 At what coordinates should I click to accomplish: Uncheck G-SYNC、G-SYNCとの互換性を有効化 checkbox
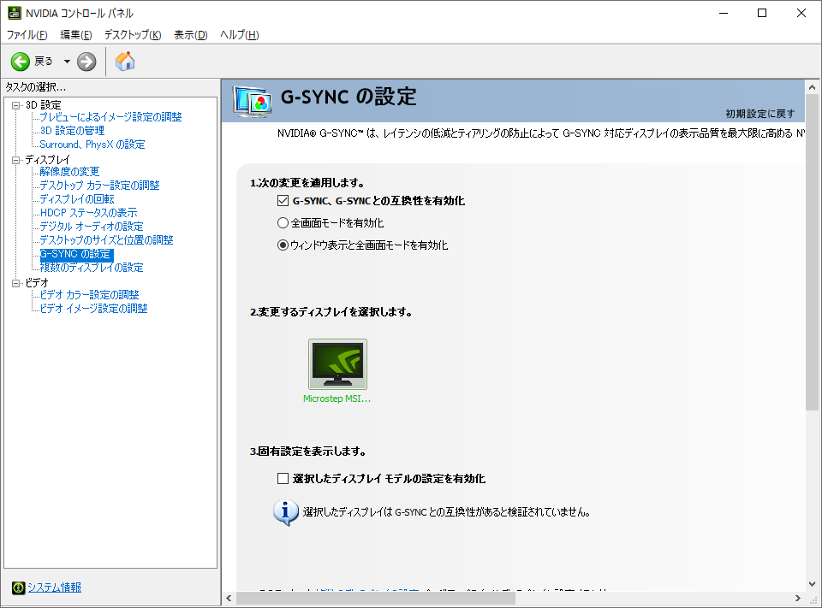[x=283, y=201]
